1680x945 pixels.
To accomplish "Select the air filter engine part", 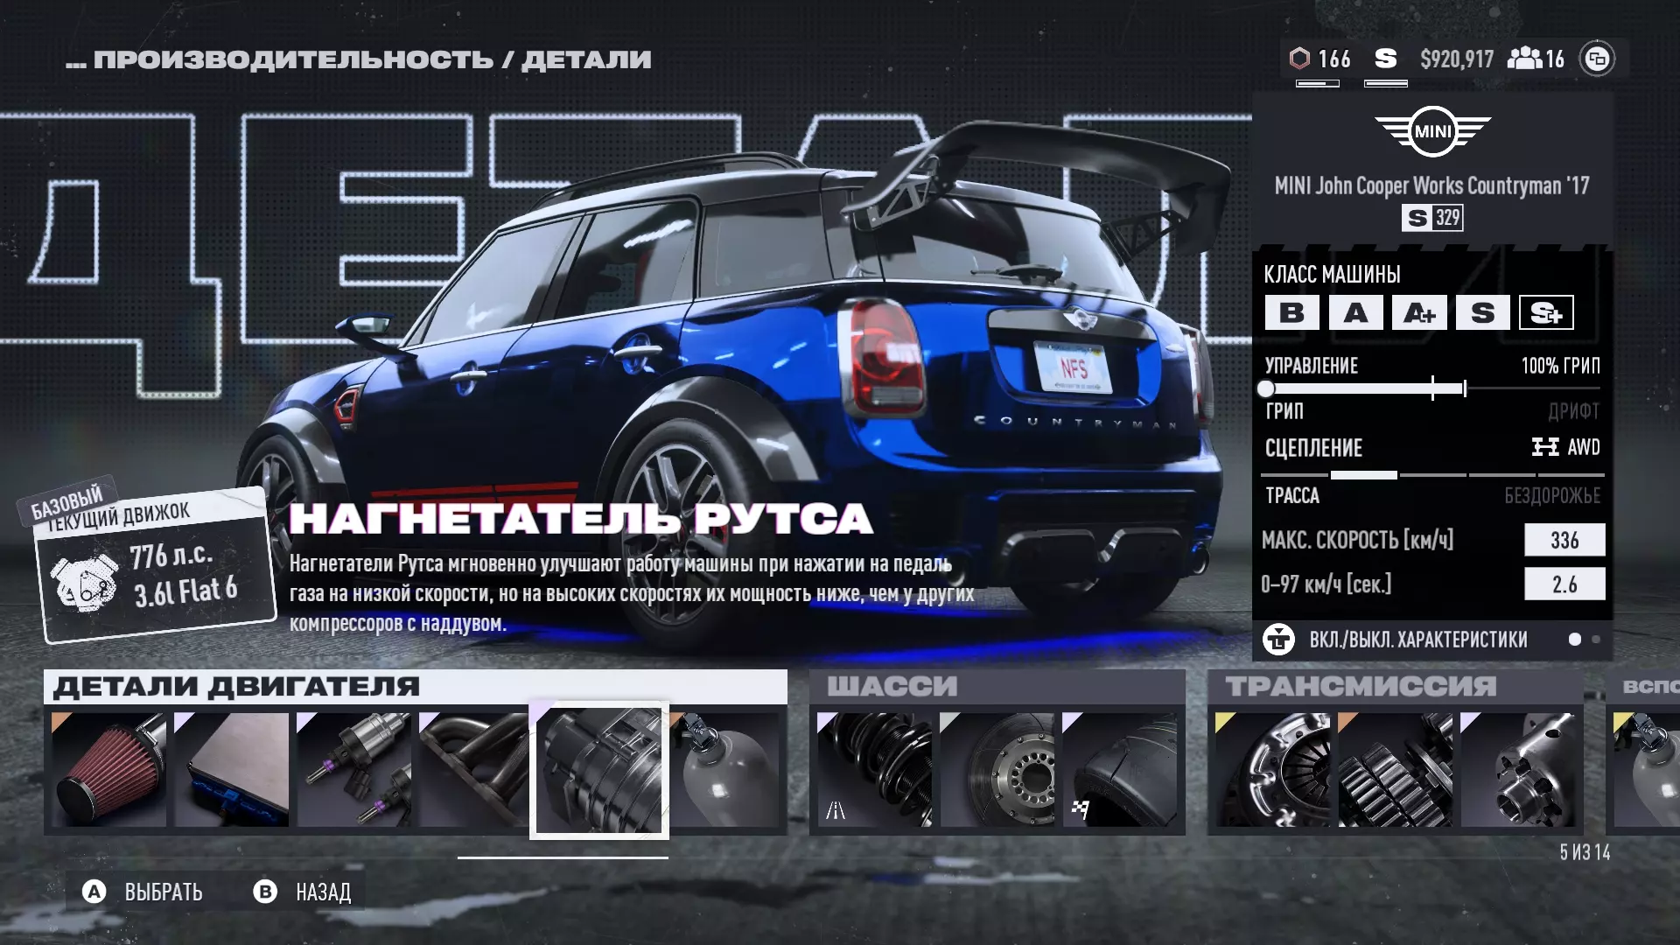I will point(108,769).
